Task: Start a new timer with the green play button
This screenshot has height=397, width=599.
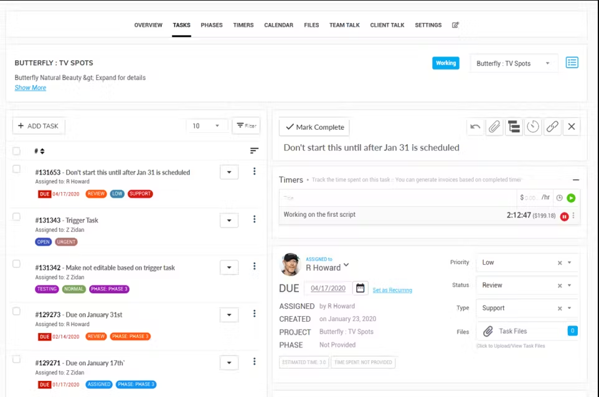Action: tap(571, 198)
